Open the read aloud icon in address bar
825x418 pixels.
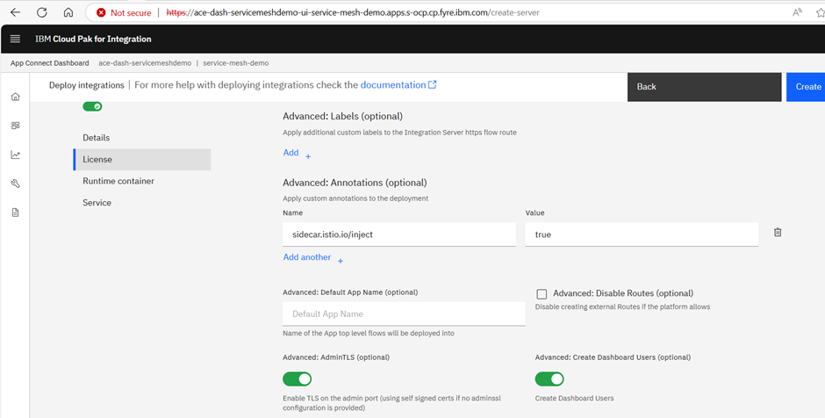pyautogui.click(x=797, y=12)
